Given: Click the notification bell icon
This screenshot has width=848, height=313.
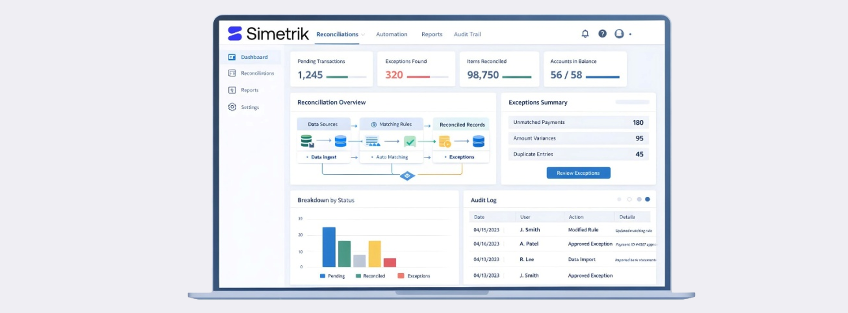Looking at the screenshot, I should coord(585,34).
